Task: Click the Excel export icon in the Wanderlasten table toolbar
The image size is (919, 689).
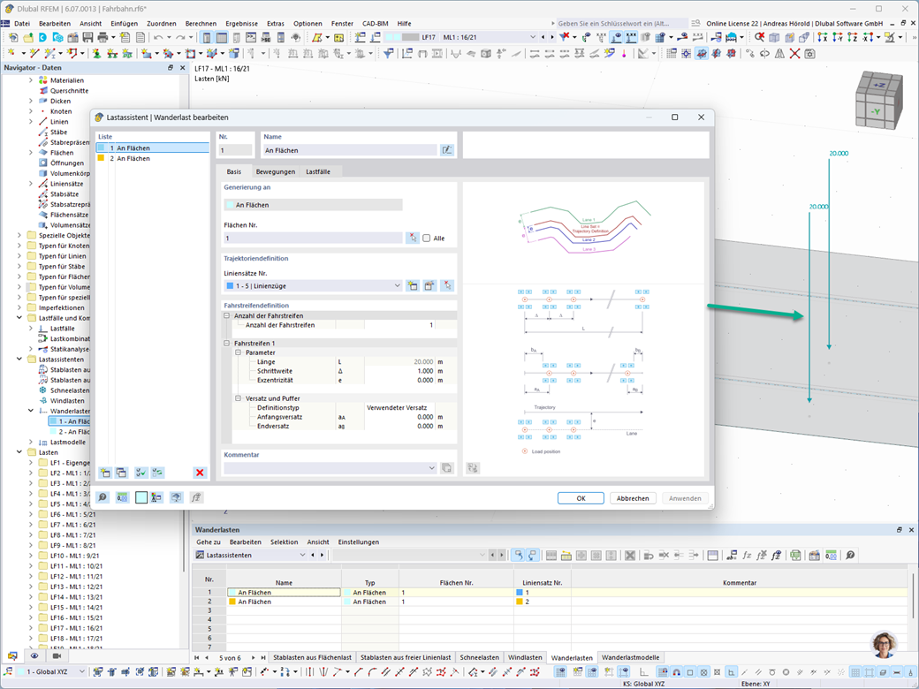Action: tap(795, 556)
